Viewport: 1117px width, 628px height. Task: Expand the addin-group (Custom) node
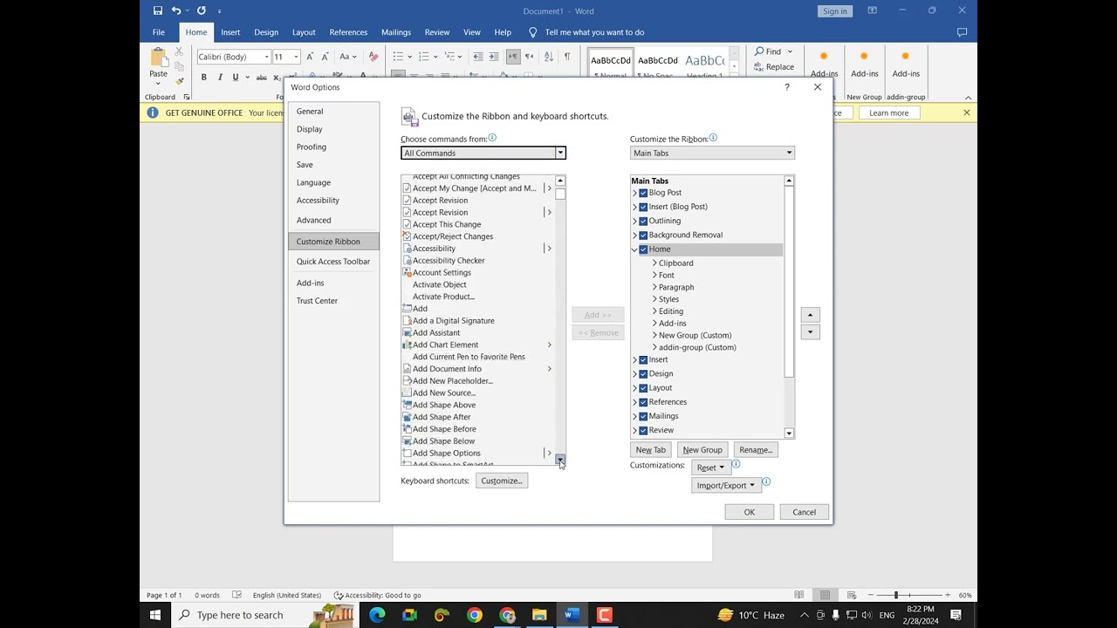(x=654, y=347)
